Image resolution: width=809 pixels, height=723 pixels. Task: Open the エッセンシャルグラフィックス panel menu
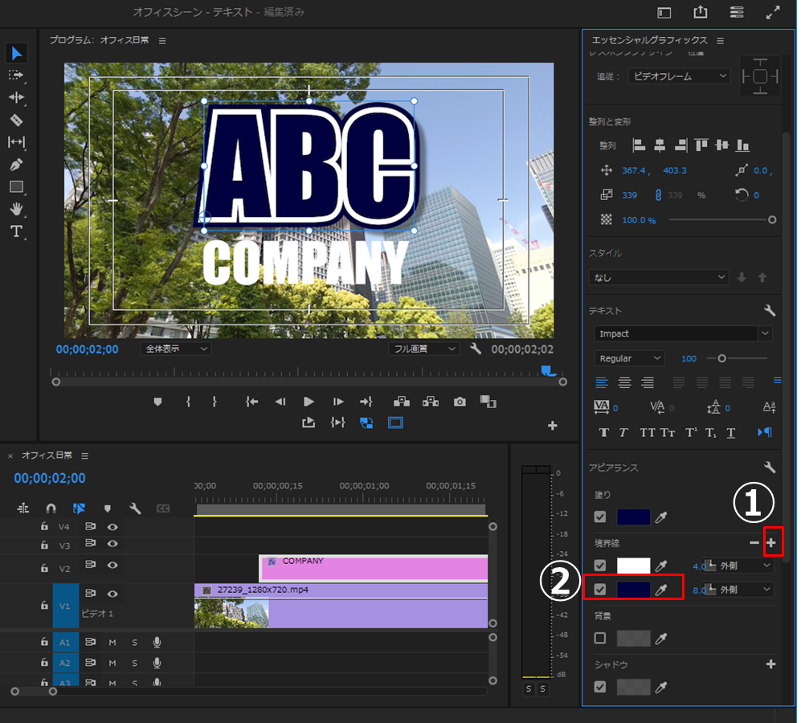click(720, 40)
